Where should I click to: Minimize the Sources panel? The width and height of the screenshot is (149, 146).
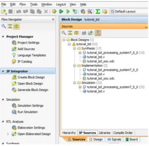coord(146,27)
